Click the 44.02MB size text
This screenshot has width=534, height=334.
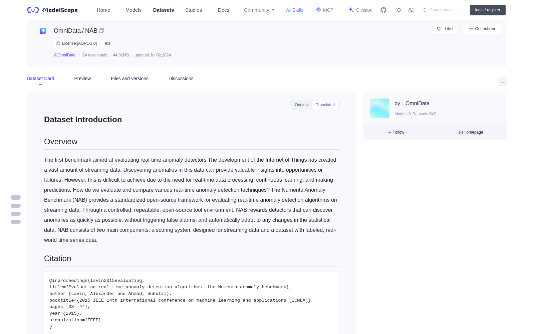tap(121, 55)
